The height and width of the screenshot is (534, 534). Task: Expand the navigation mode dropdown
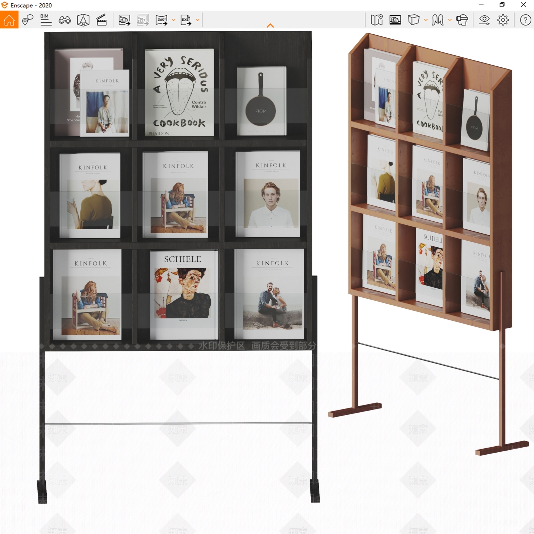[450, 20]
